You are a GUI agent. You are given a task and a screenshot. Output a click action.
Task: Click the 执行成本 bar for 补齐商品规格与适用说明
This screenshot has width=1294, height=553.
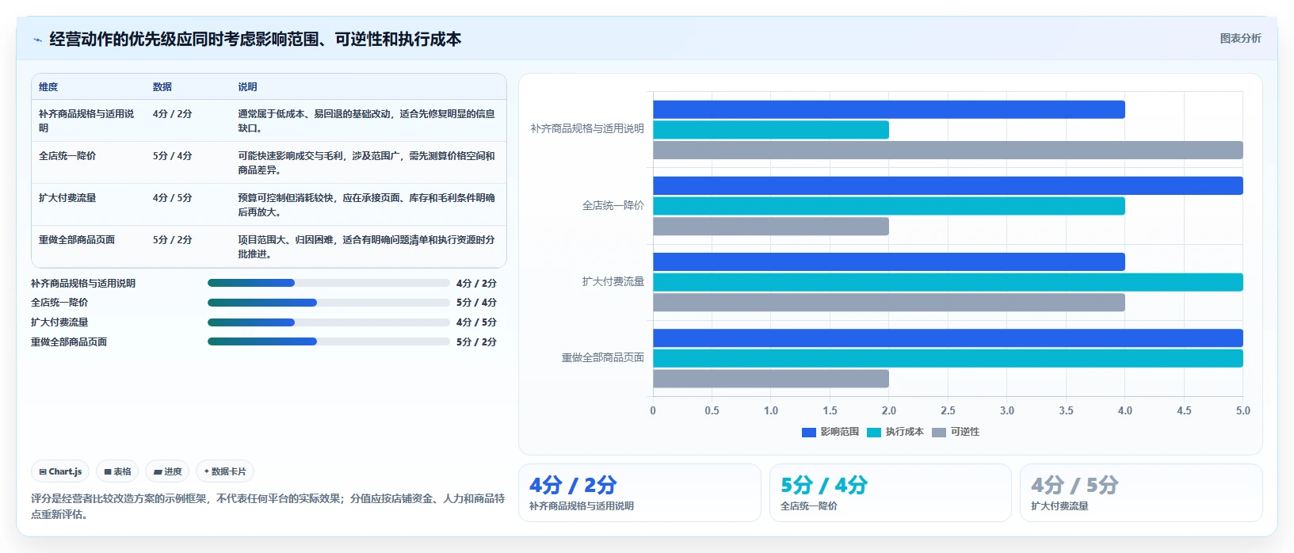click(x=771, y=130)
